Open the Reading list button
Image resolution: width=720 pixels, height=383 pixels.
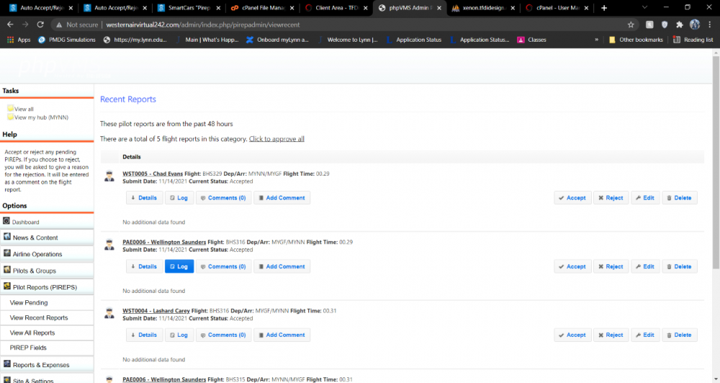click(x=693, y=40)
